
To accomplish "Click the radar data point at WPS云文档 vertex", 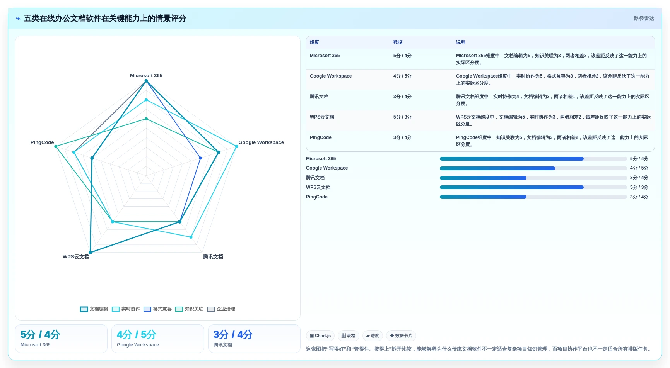I will [x=91, y=253].
